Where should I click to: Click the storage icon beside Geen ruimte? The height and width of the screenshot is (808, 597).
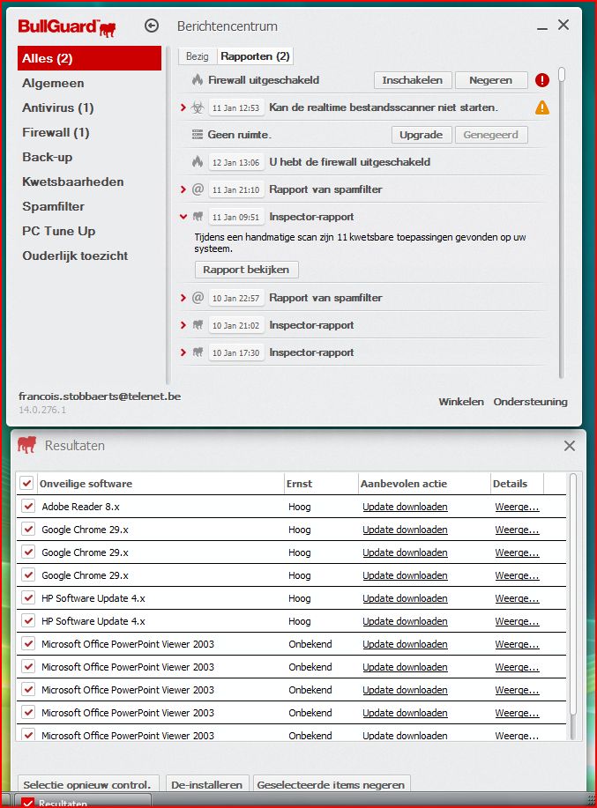coord(198,135)
